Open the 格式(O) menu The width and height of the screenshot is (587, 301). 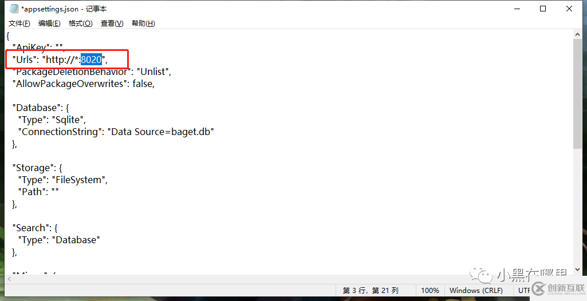click(x=81, y=23)
